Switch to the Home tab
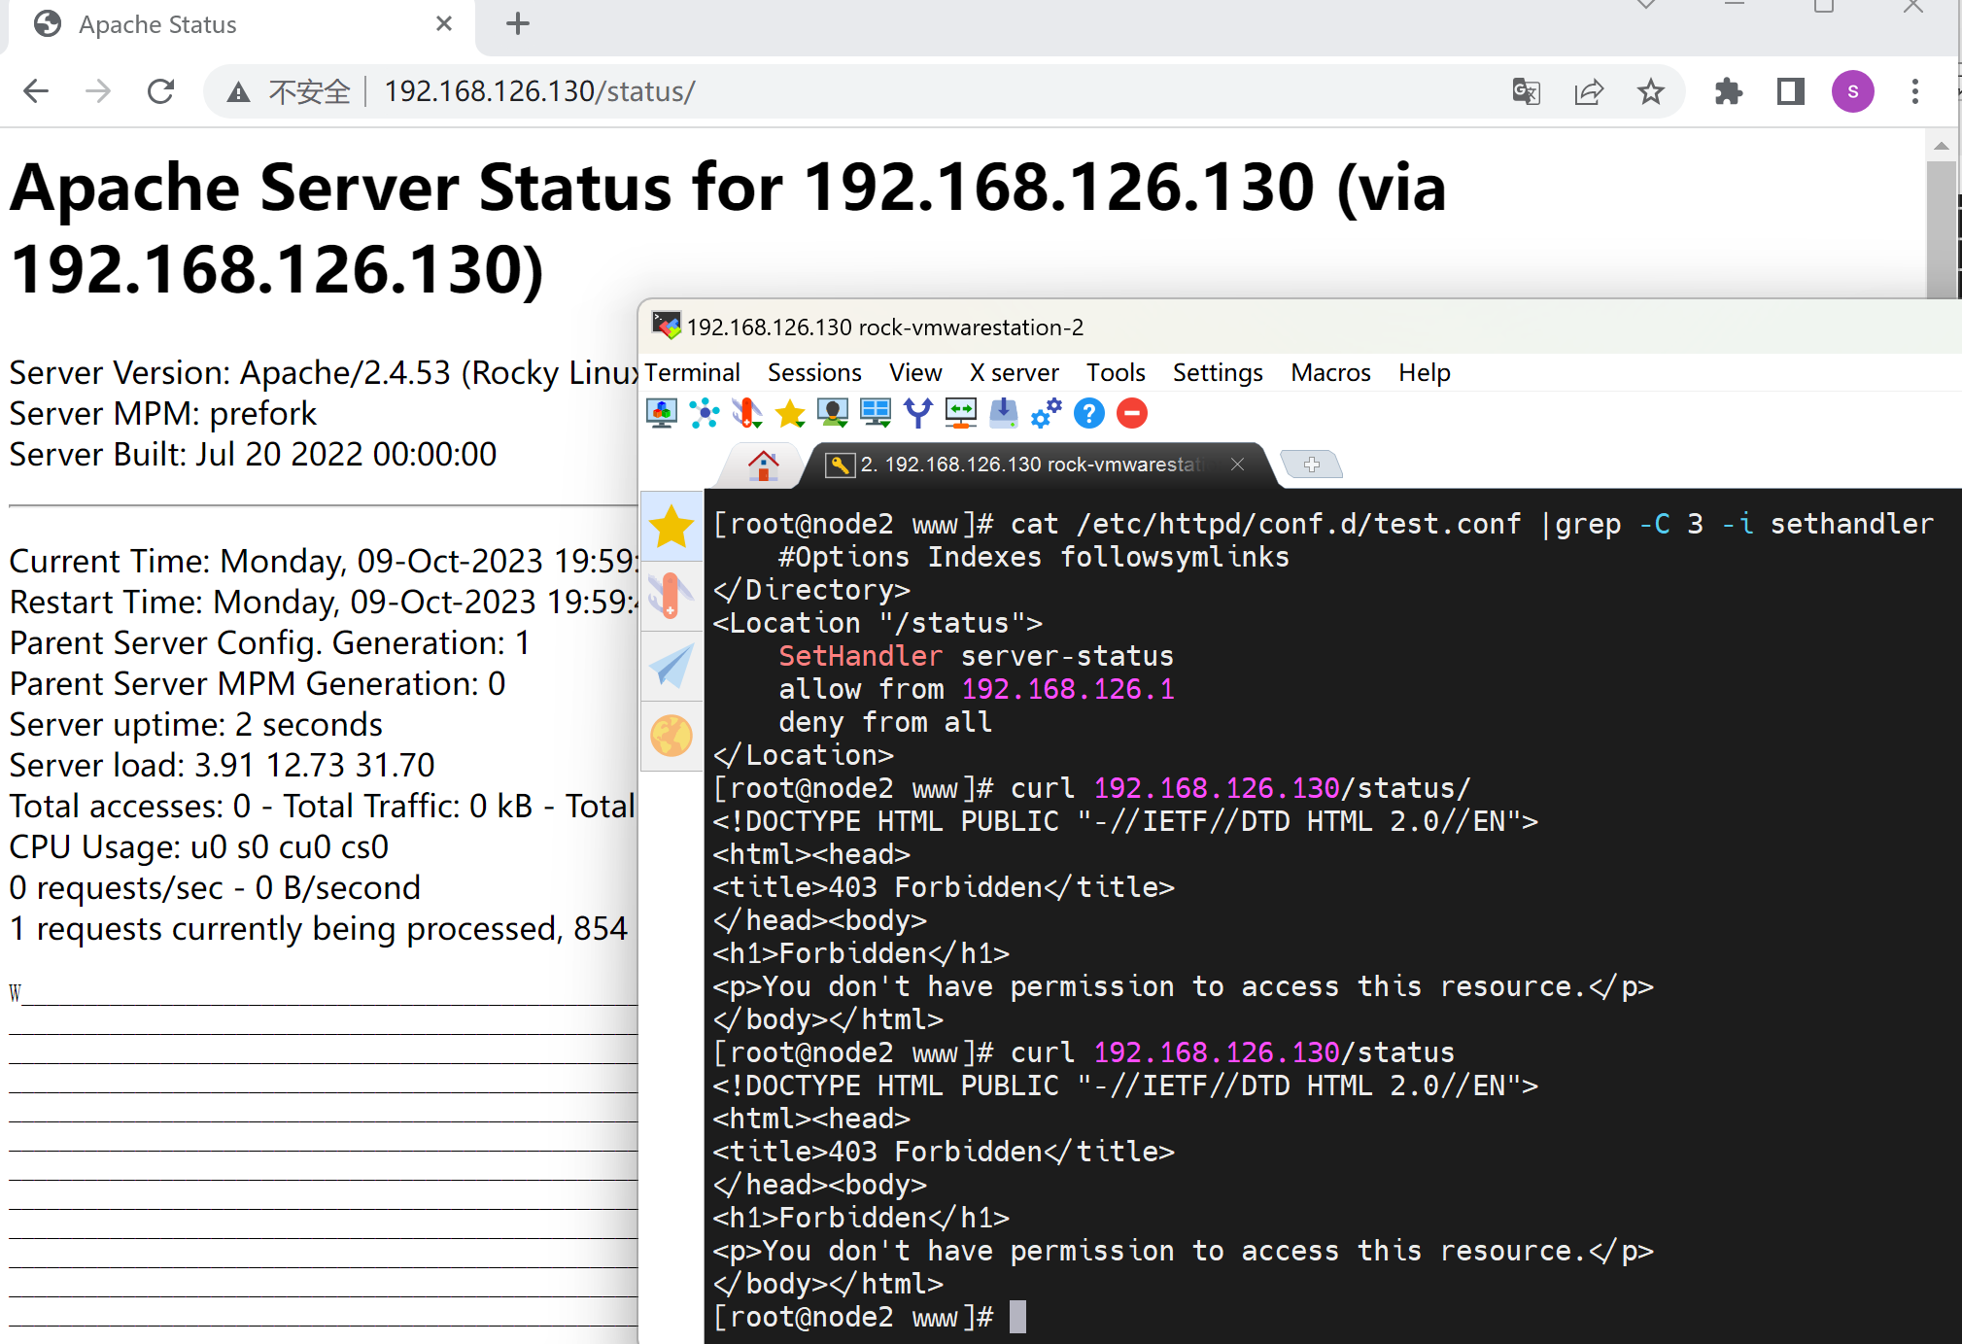Image resolution: width=1962 pixels, height=1344 pixels. [763, 465]
